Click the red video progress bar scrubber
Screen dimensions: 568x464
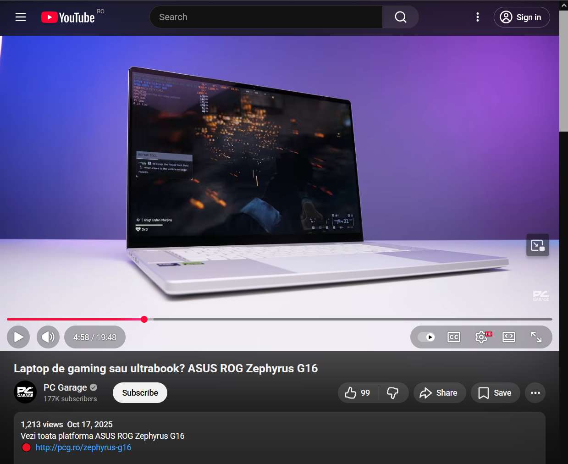pos(144,319)
